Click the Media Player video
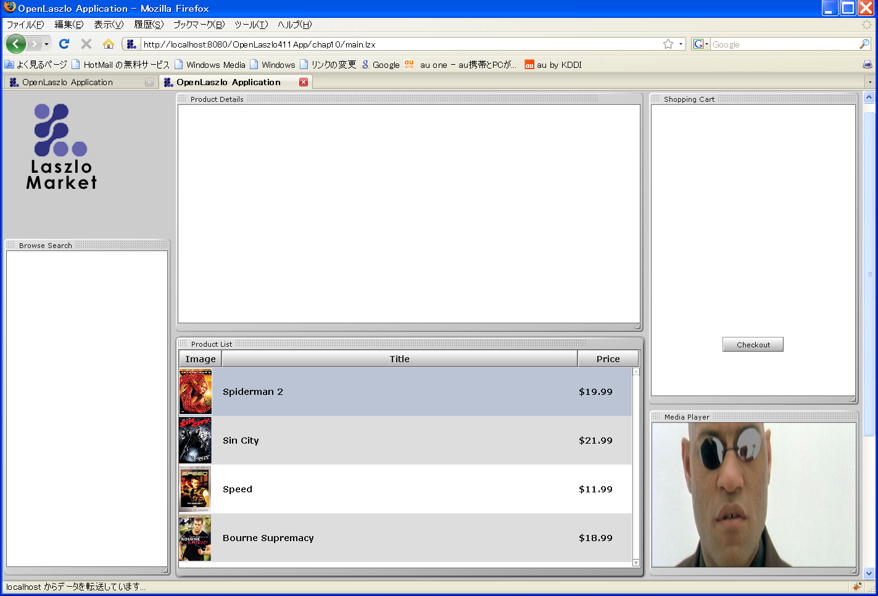The height and width of the screenshot is (596, 878). 753,494
